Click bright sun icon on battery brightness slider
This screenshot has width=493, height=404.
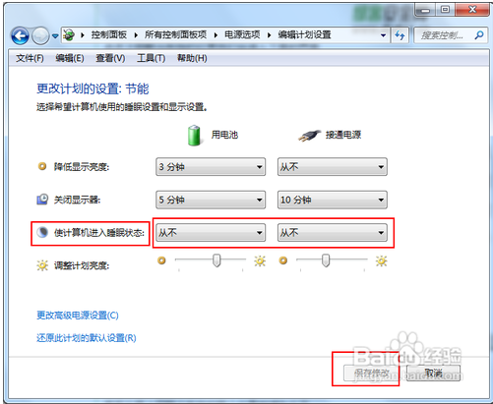point(260,260)
